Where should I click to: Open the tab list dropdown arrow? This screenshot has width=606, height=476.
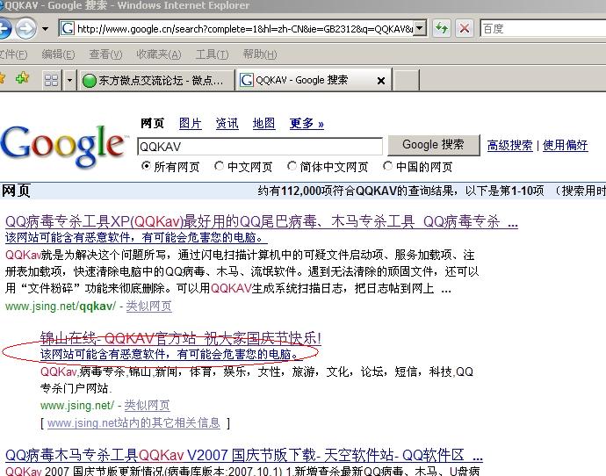click(69, 80)
